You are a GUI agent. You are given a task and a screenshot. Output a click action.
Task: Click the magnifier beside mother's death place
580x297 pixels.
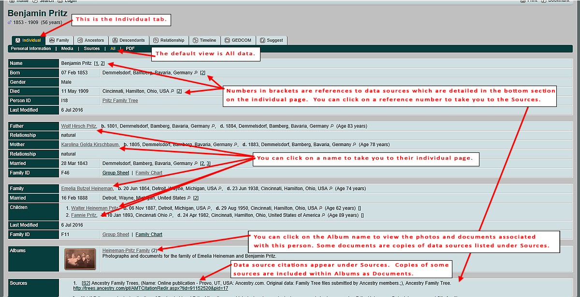click(355, 145)
